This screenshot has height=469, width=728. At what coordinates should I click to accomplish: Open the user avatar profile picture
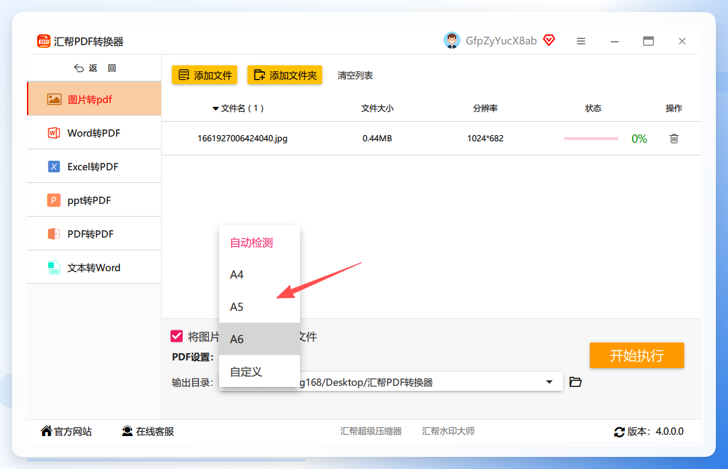pos(451,41)
